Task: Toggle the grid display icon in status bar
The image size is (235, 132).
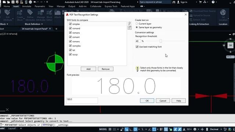Action: point(110,129)
